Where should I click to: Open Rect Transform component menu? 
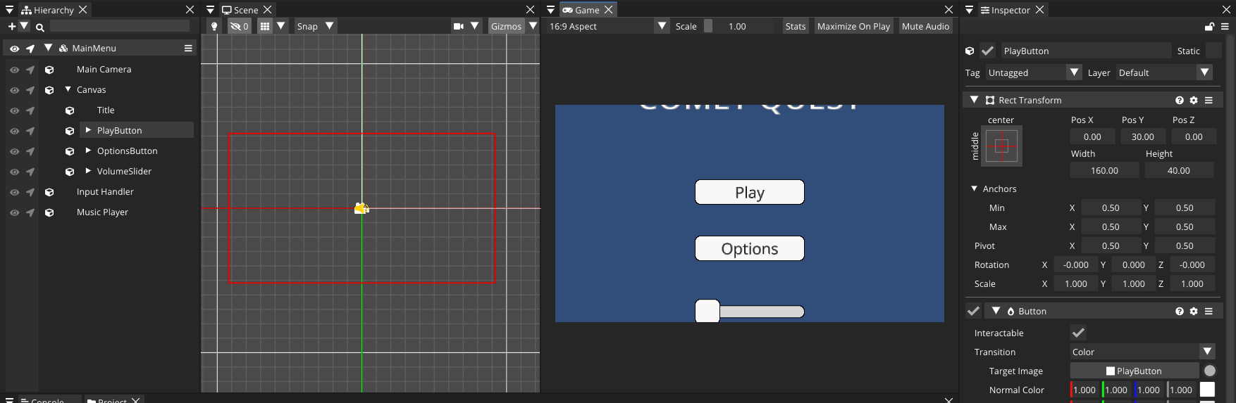(1209, 100)
